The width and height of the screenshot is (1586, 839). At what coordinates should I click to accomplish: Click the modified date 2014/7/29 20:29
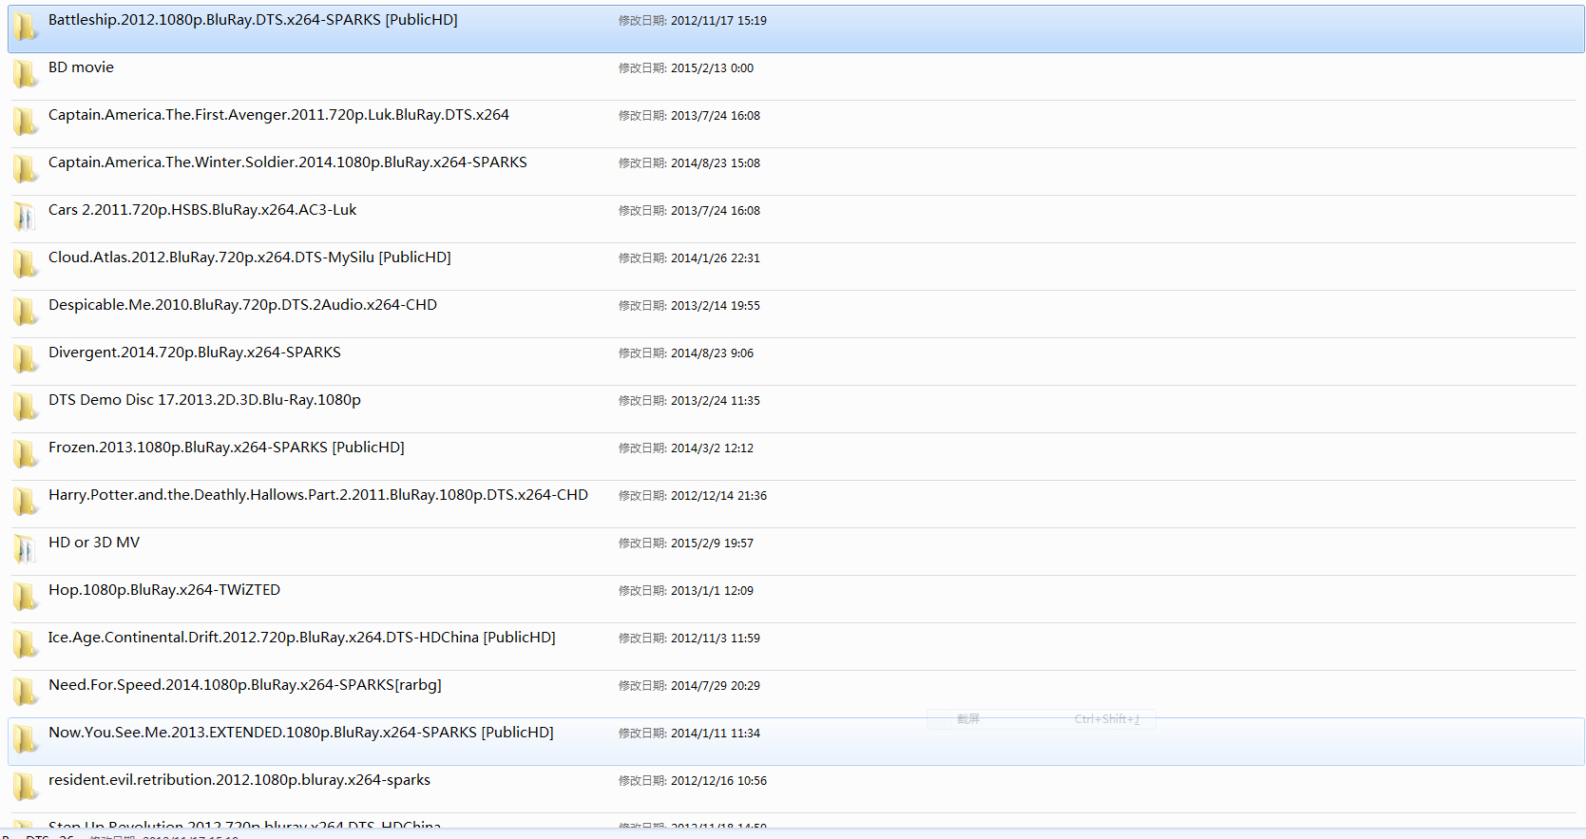(x=716, y=686)
